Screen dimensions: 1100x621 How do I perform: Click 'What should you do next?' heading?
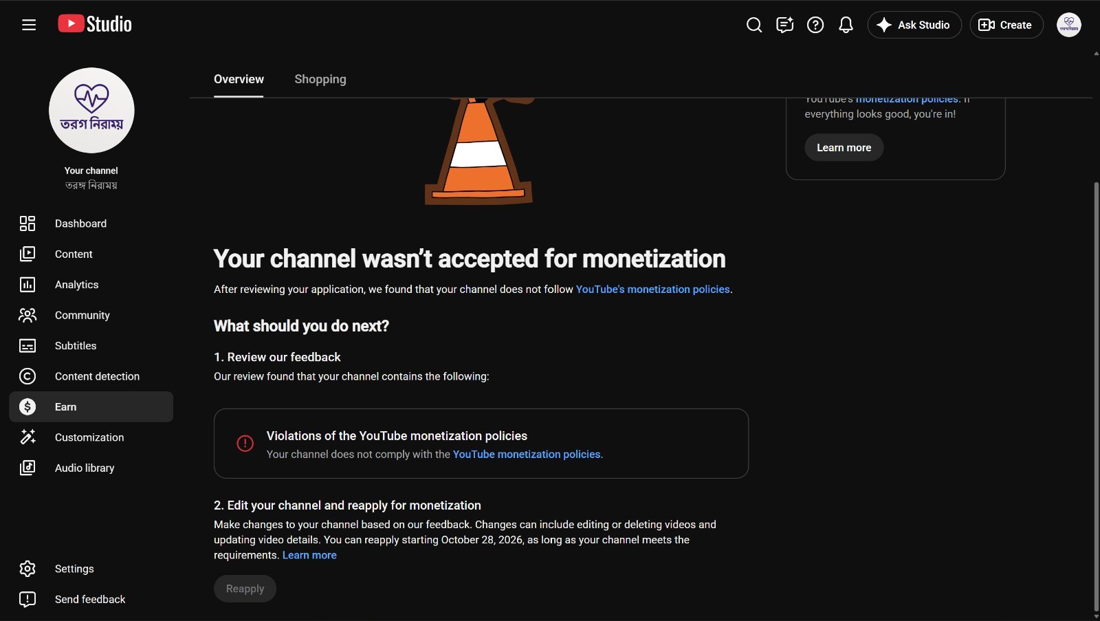tap(301, 326)
